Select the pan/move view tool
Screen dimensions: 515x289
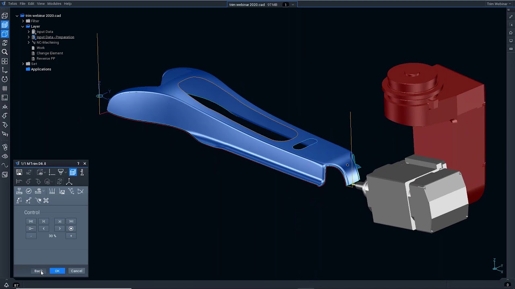[x=5, y=61]
